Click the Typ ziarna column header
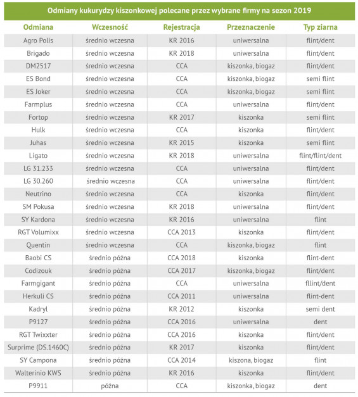The height and width of the screenshot is (397, 358). 320,27
